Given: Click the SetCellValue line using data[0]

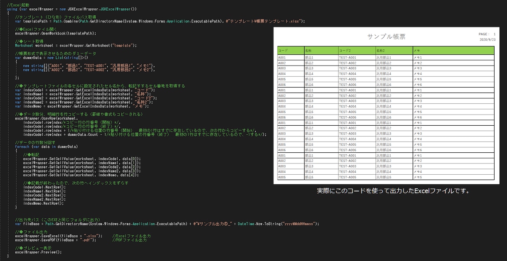Looking at the screenshot, I should click(82, 159).
